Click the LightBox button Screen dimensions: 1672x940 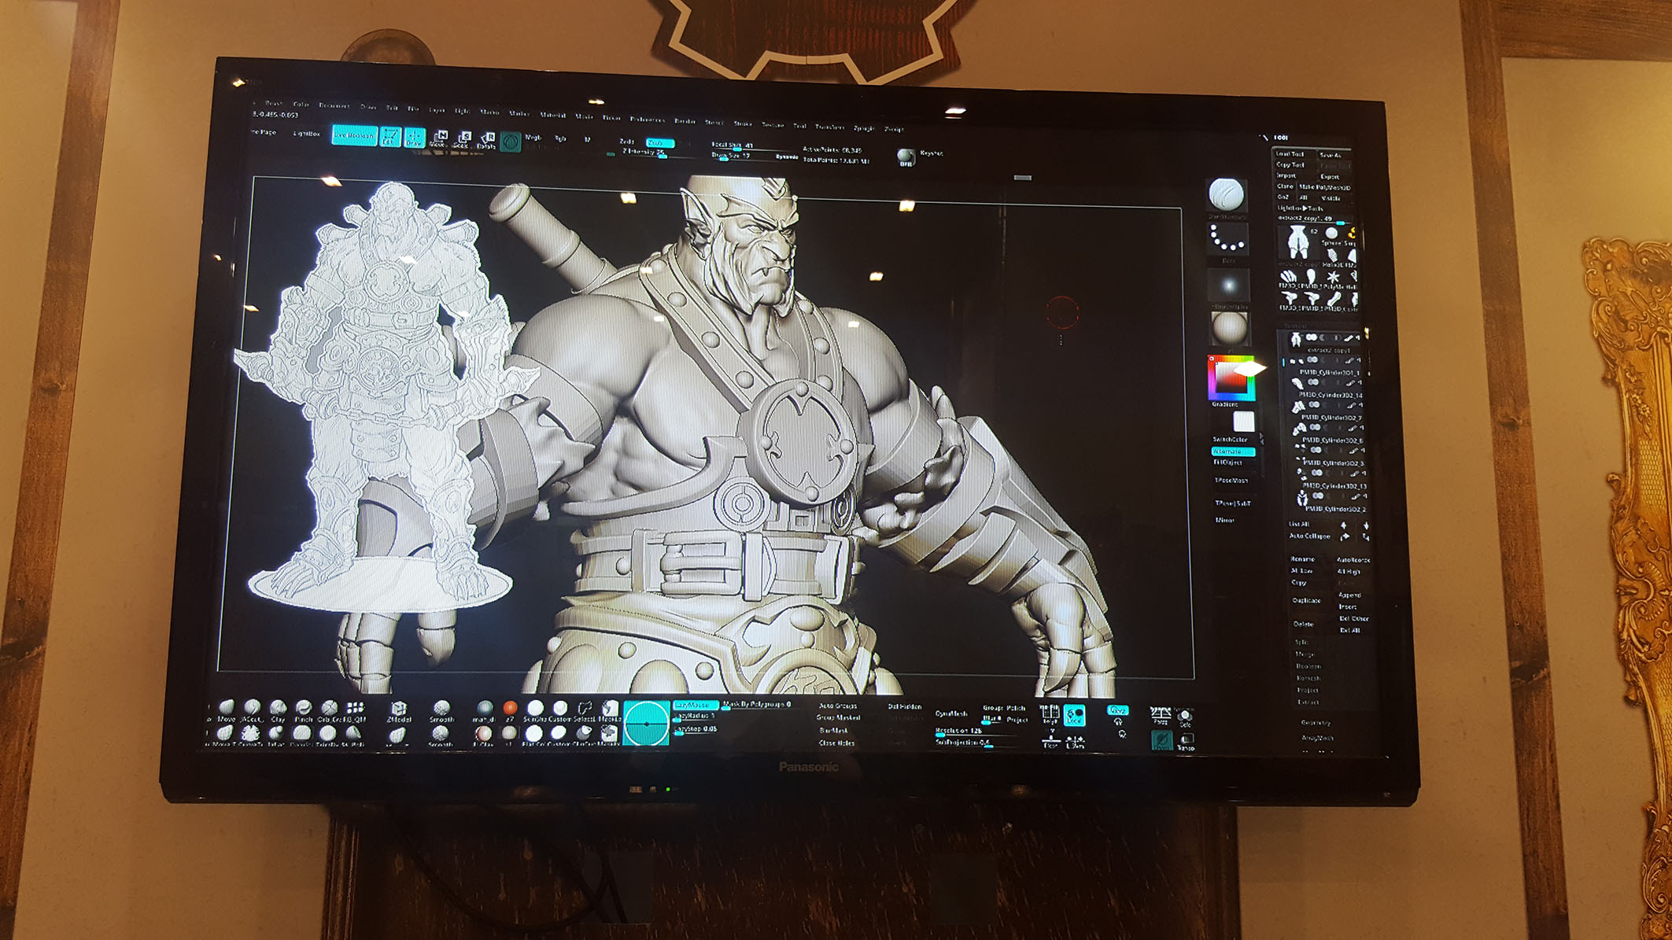[x=306, y=134]
